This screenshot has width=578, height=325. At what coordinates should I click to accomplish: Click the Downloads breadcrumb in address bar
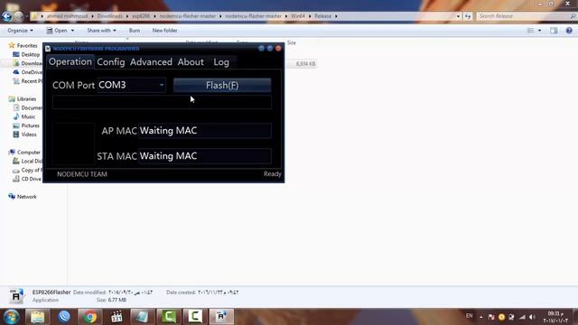tap(110, 16)
